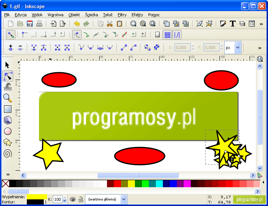Pick the yellow palette swatch

[x=131, y=184]
